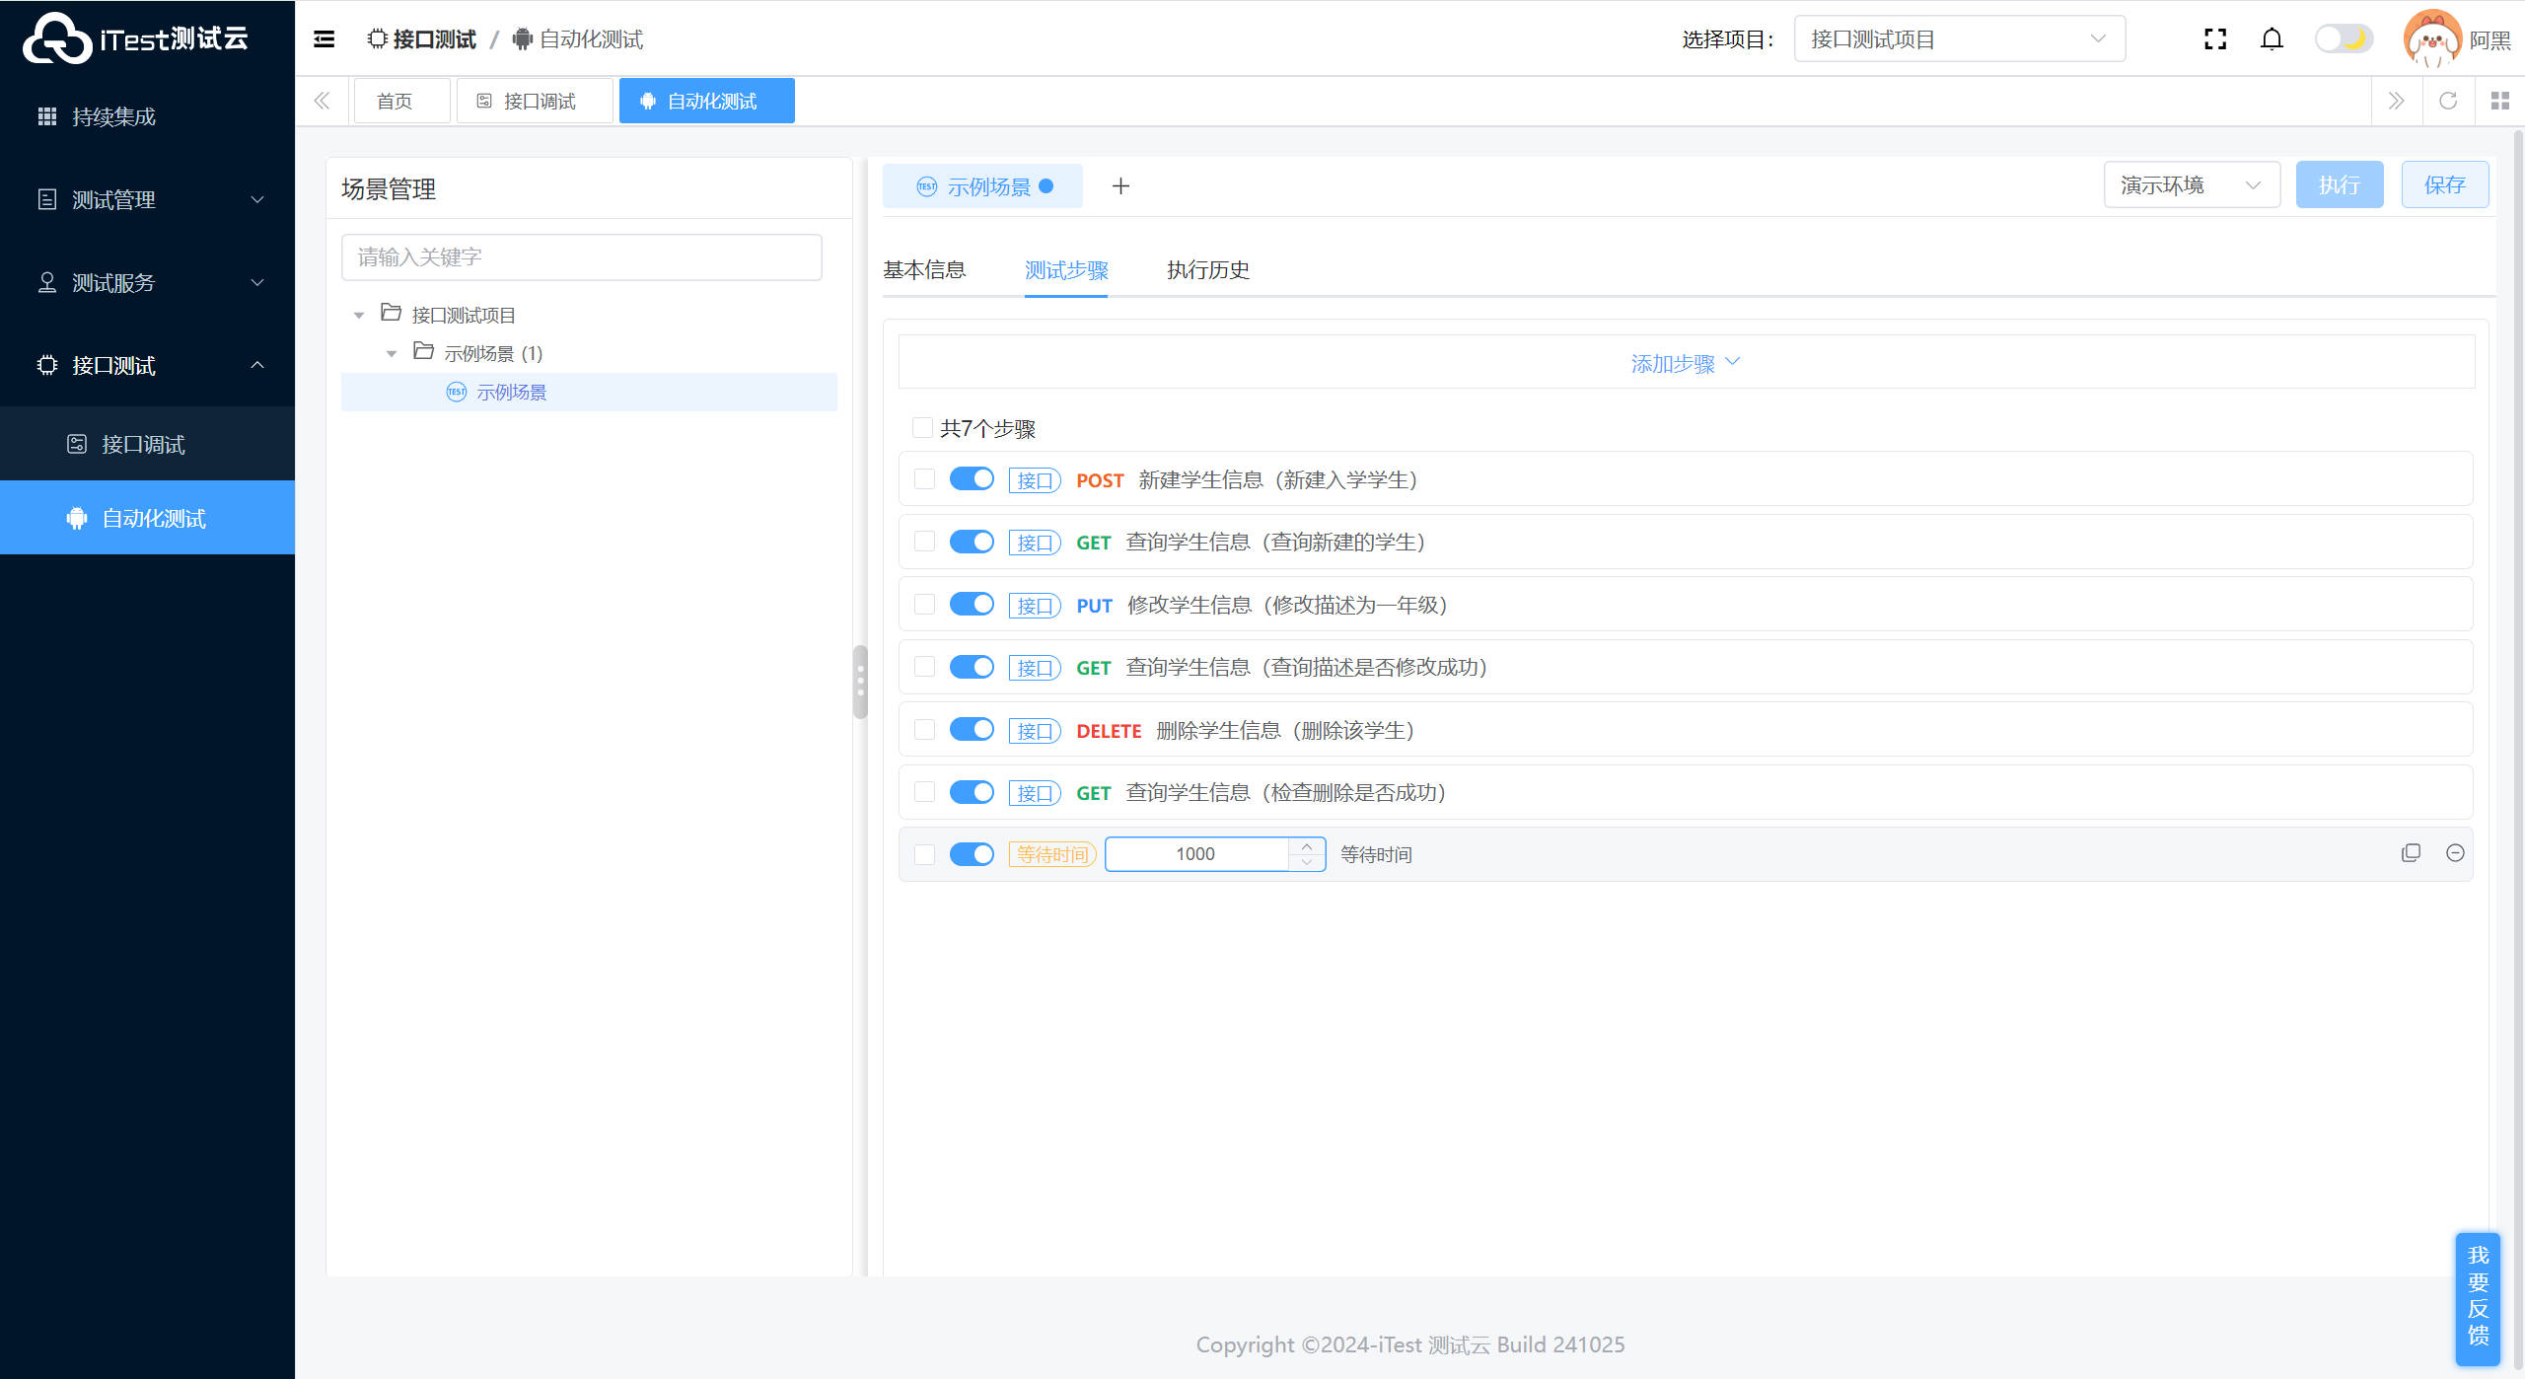Open the 选择项目 project dropdown
Viewport: 2525px width, 1379px height.
(1959, 39)
